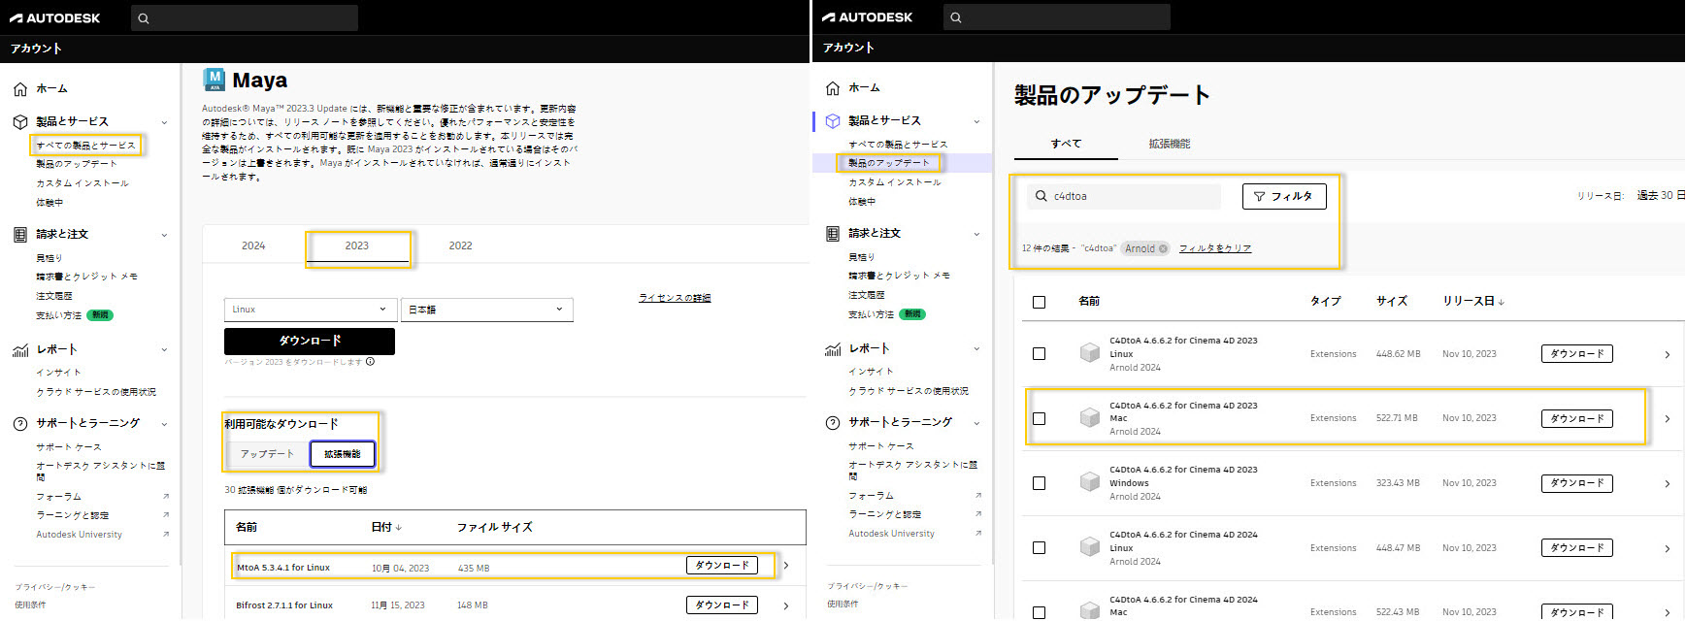
Task: Remove the Arnold filter chip with its x icon
Action: [1163, 248]
